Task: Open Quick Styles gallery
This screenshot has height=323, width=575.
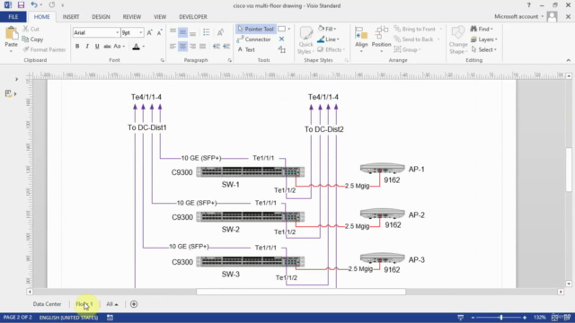Action: point(305,40)
